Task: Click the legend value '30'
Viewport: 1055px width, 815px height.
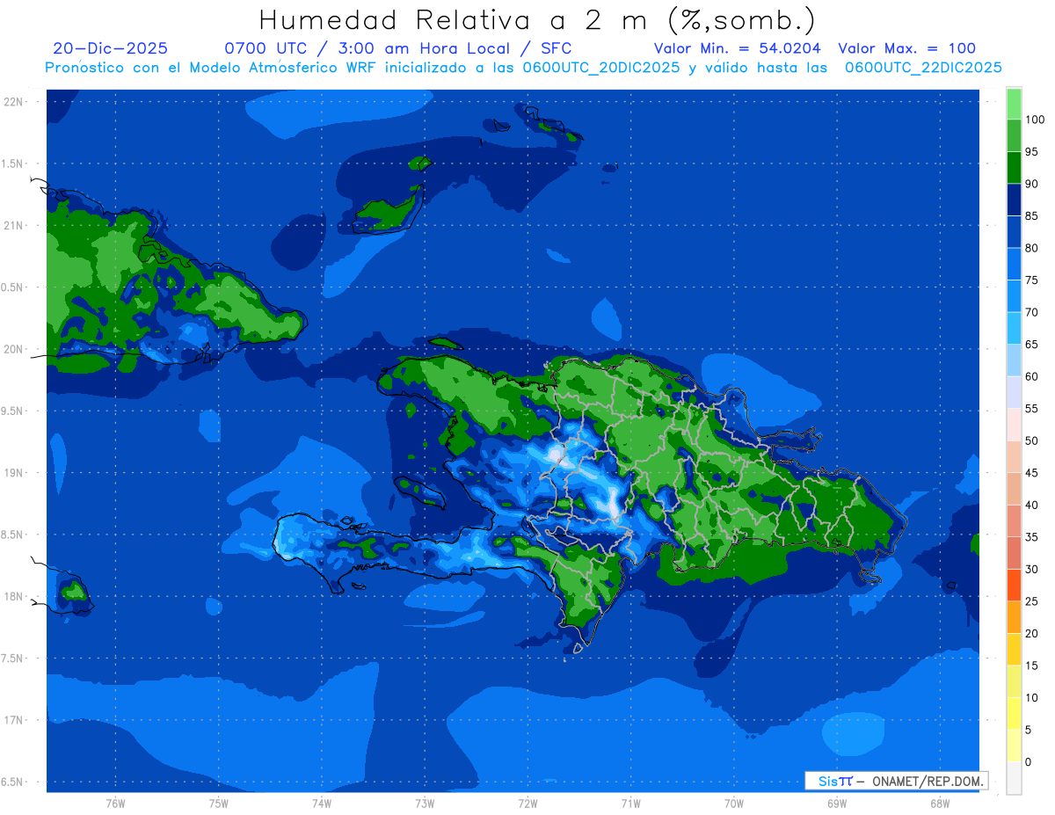Action: point(1031,569)
